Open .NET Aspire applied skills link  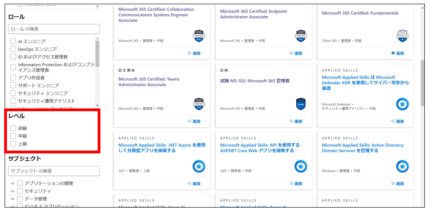(x=162, y=148)
